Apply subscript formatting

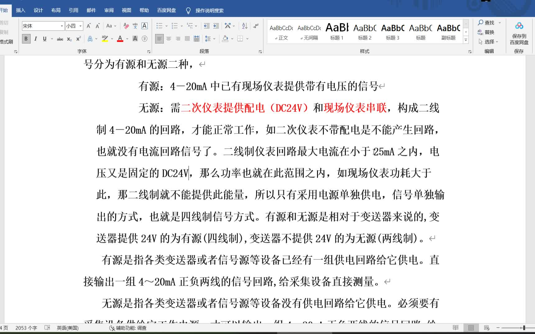(69, 39)
